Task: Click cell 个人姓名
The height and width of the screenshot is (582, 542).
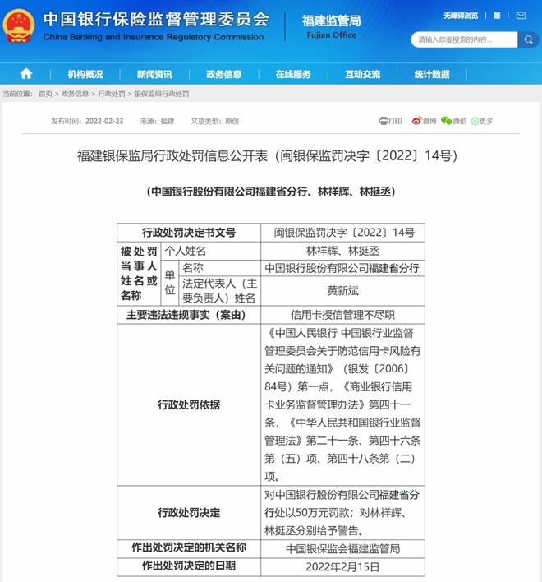Action: pos(210,252)
